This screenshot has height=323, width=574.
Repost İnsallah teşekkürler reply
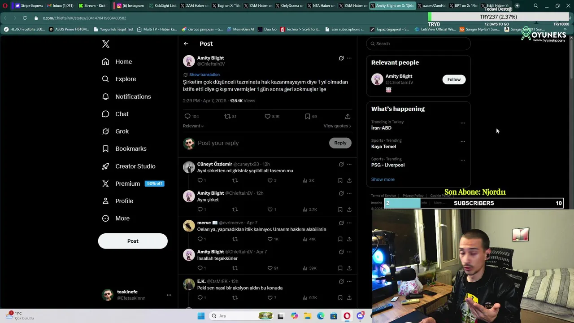coord(235,268)
